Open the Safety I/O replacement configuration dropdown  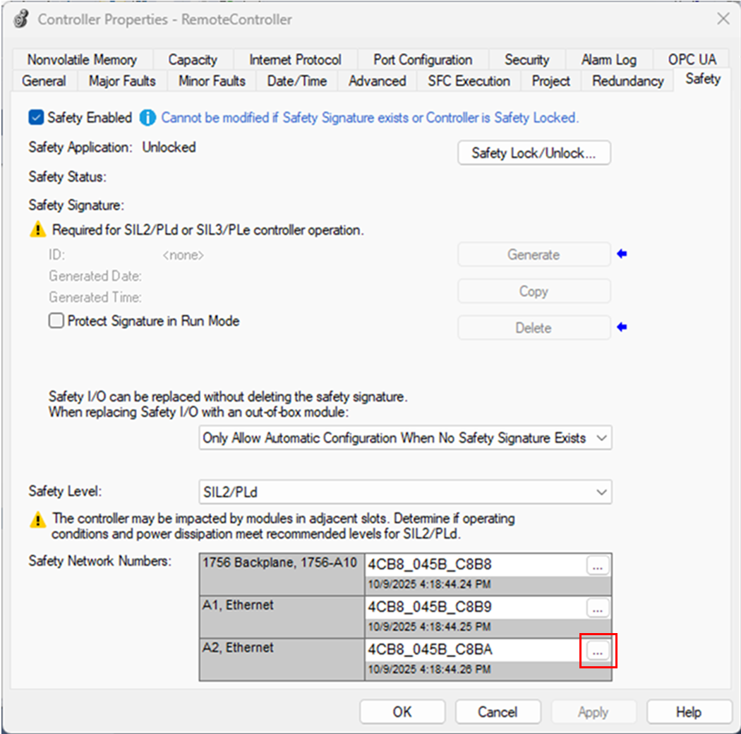[x=406, y=438]
